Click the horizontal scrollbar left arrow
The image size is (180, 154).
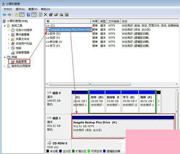click(47, 84)
